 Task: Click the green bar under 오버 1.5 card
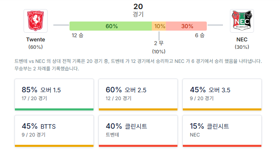point(54,109)
